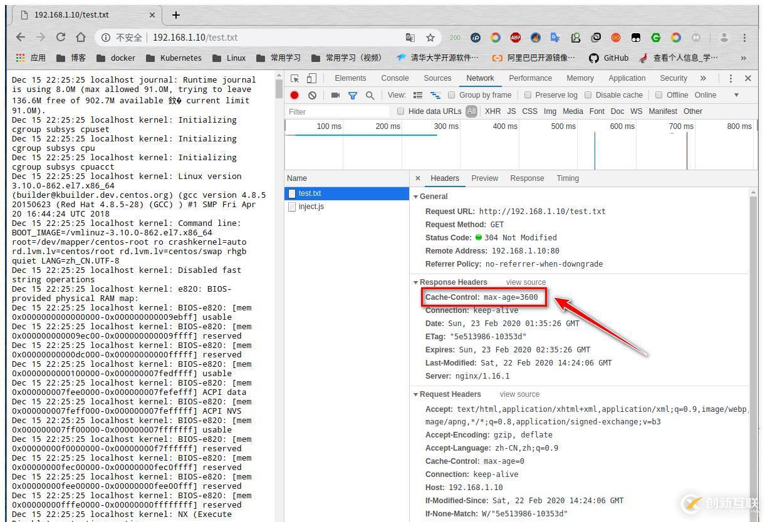Open the translate page icon
765x522 pixels.
pyautogui.click(x=410, y=38)
